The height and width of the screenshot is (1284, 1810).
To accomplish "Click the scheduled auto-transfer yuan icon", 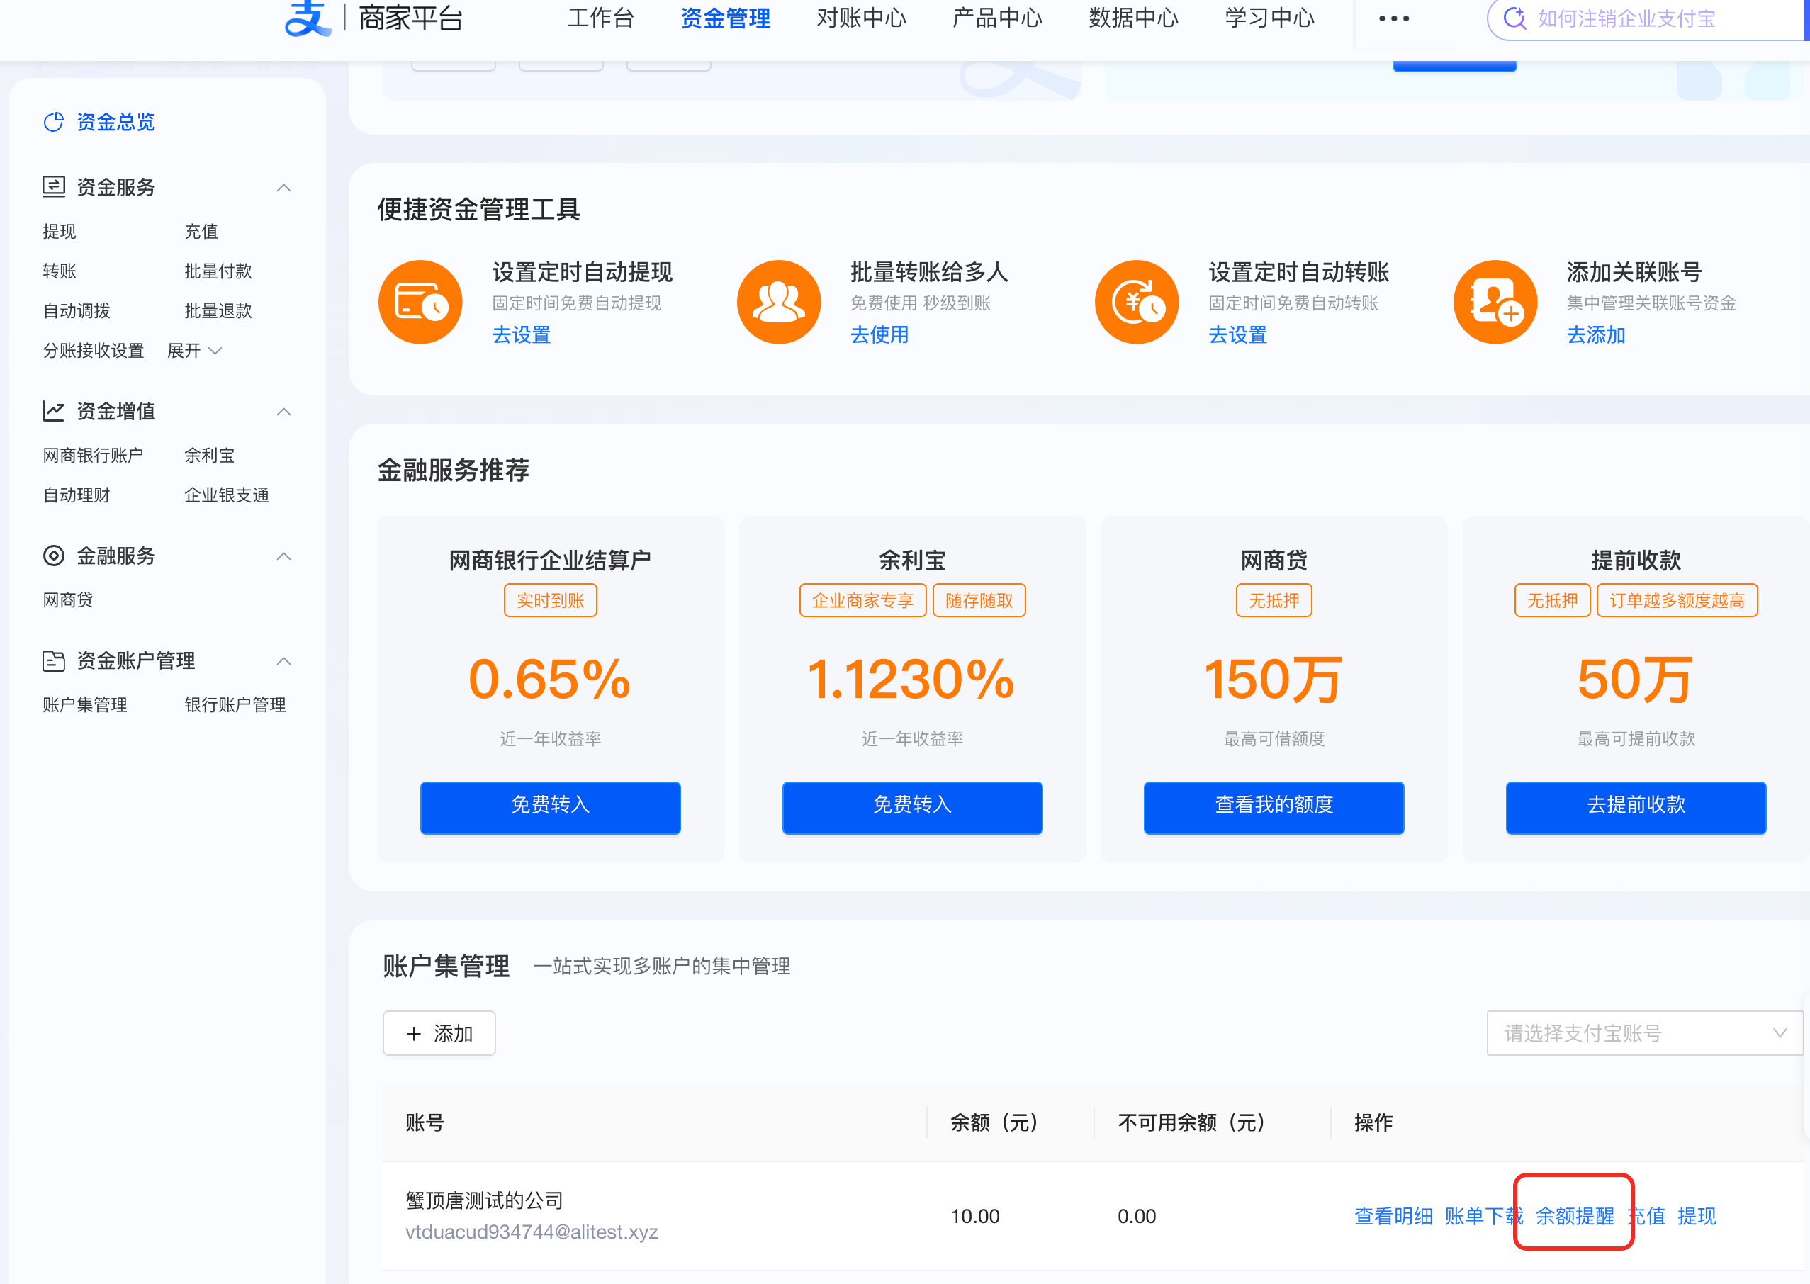I will [1136, 302].
